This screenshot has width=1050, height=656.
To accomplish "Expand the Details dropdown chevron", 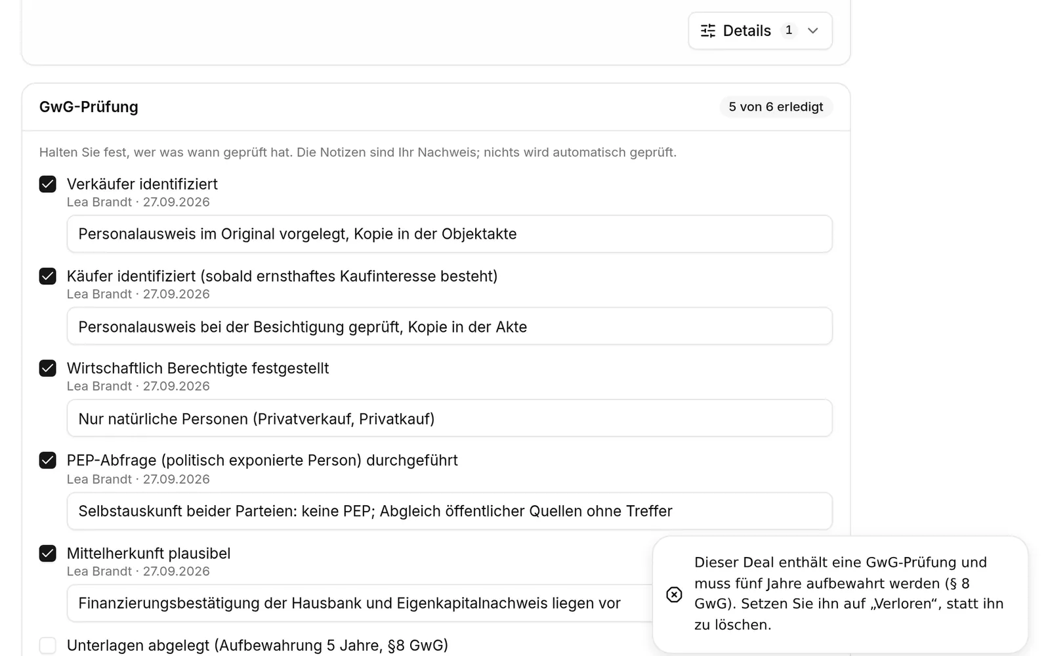I will (x=812, y=31).
